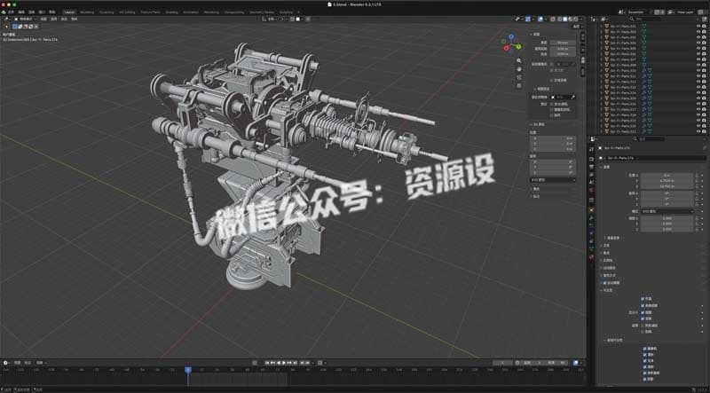Screen dimensions: 710x393
Task: Jump to timeline start frame
Action: (x=267, y=363)
